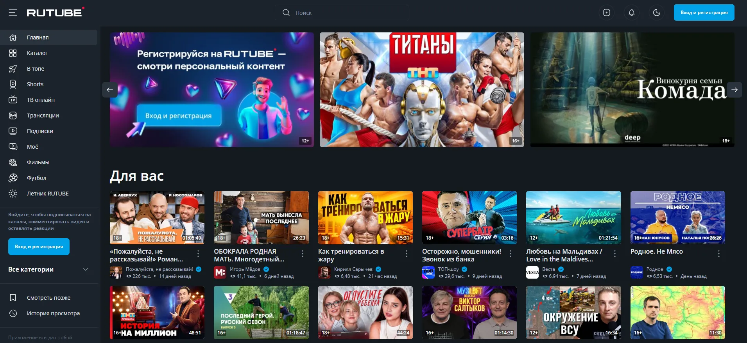
Task: Type in the Поиск search field
Action: [x=342, y=12]
